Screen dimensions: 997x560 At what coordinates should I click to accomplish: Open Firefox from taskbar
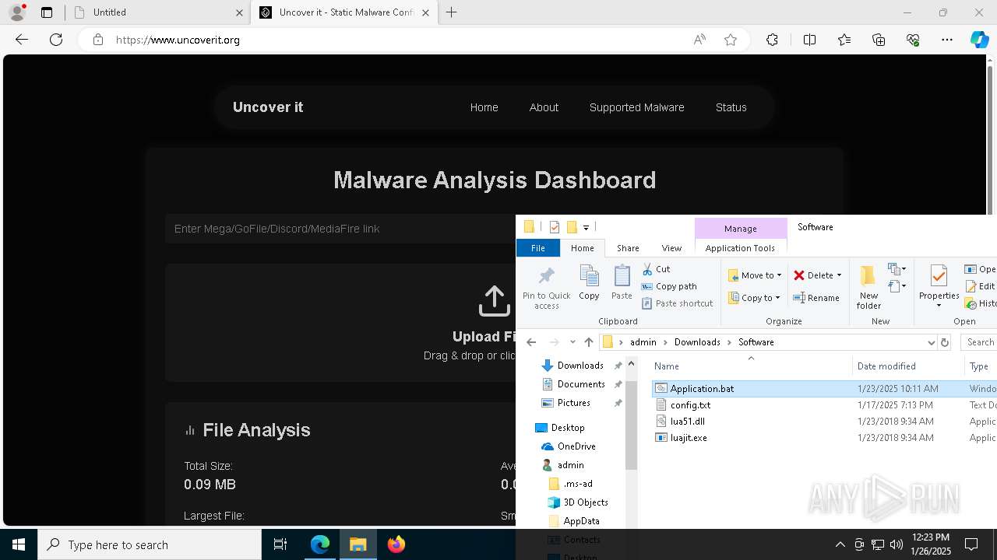(396, 544)
